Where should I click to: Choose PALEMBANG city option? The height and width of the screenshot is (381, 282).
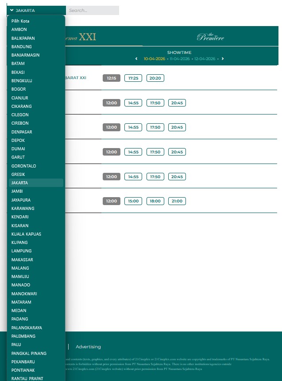tap(36, 336)
